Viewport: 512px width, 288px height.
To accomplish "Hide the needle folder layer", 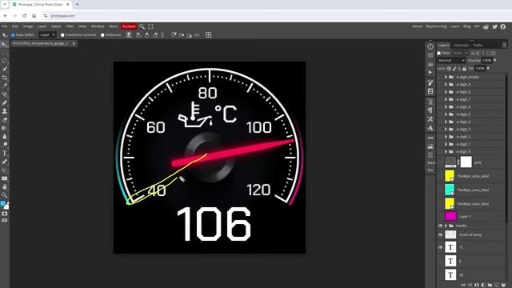I will coord(440,226).
